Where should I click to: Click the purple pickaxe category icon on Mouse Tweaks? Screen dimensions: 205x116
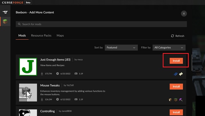click(x=181, y=100)
